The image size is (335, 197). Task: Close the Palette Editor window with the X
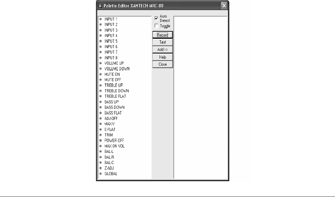pyautogui.click(x=224, y=5)
